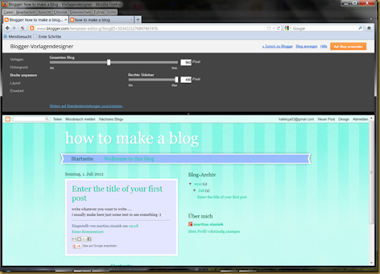Close the second 'how to make a blog' tab

point(131,20)
